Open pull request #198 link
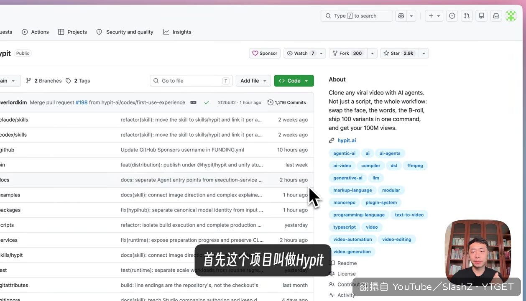The image size is (526, 301). pyautogui.click(x=82, y=102)
